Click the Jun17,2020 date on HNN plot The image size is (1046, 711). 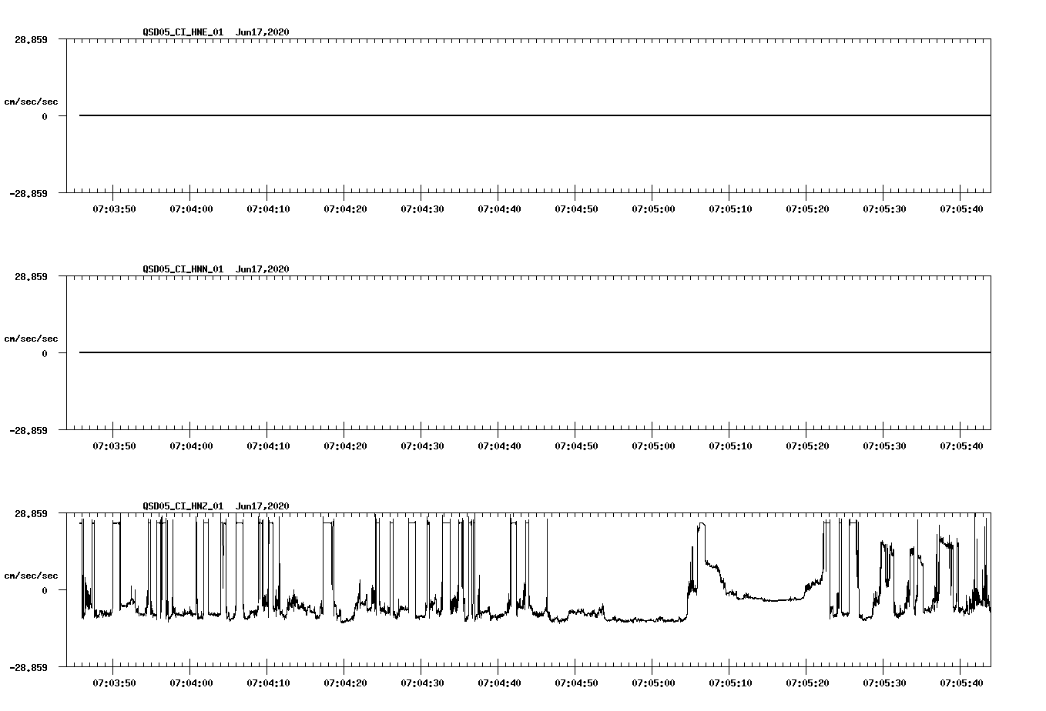tap(263, 269)
